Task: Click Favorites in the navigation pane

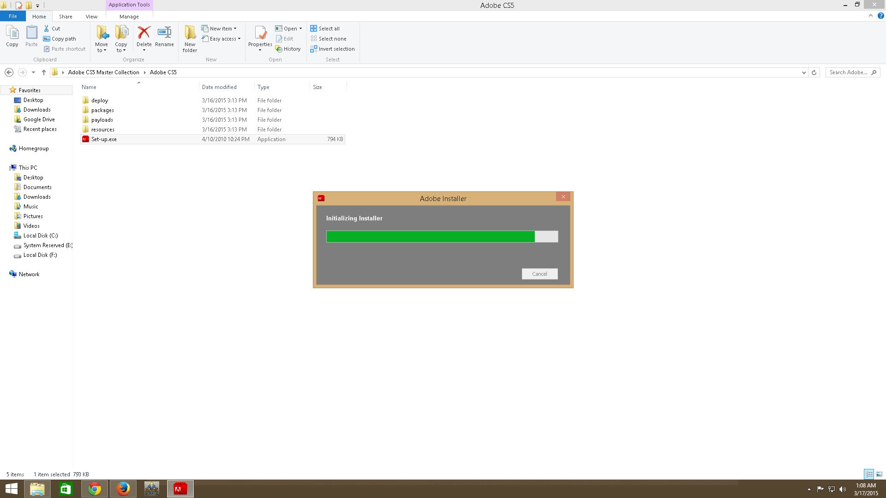Action: click(30, 90)
